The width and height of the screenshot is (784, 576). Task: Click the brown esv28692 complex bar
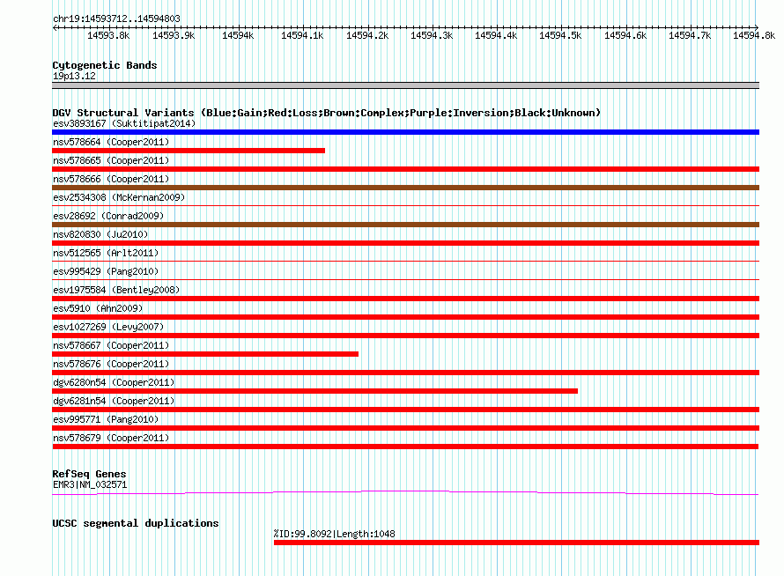point(405,225)
